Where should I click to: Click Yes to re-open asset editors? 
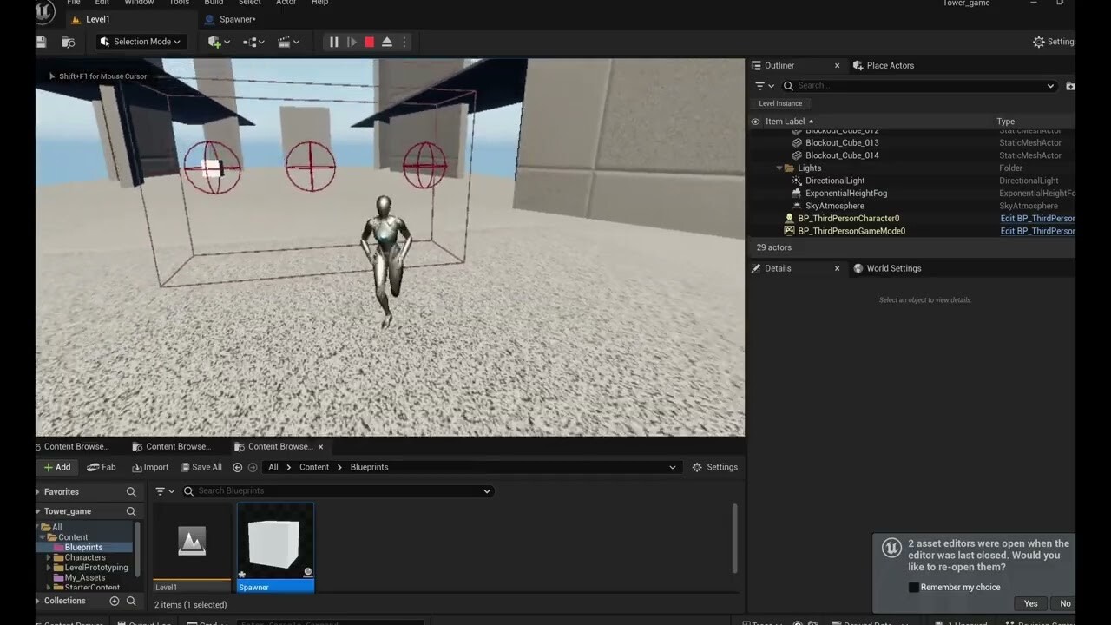[x=1030, y=602]
